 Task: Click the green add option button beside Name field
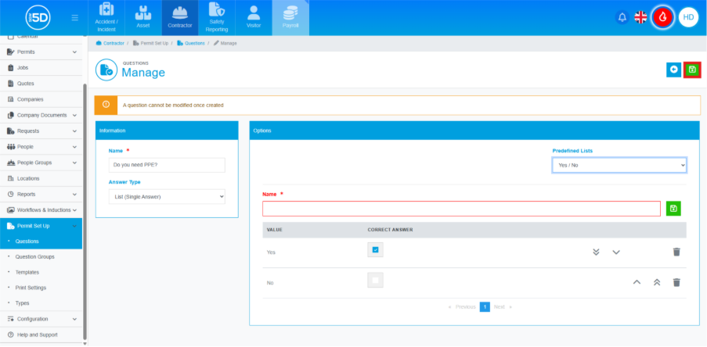673,208
